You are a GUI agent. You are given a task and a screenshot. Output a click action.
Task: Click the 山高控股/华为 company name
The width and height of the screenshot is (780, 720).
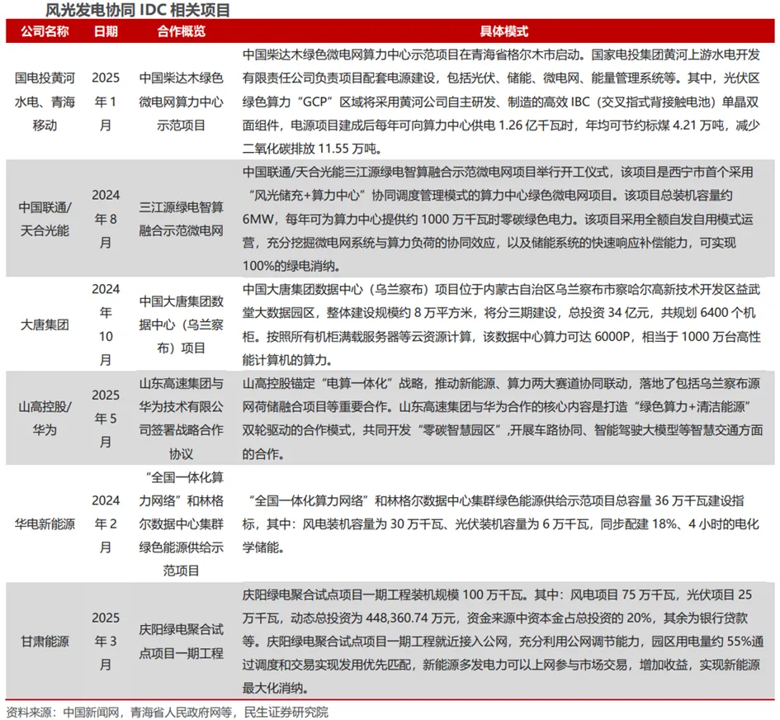[x=44, y=417]
